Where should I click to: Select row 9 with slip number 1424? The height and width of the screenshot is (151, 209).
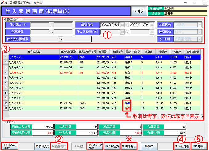tap(104, 98)
